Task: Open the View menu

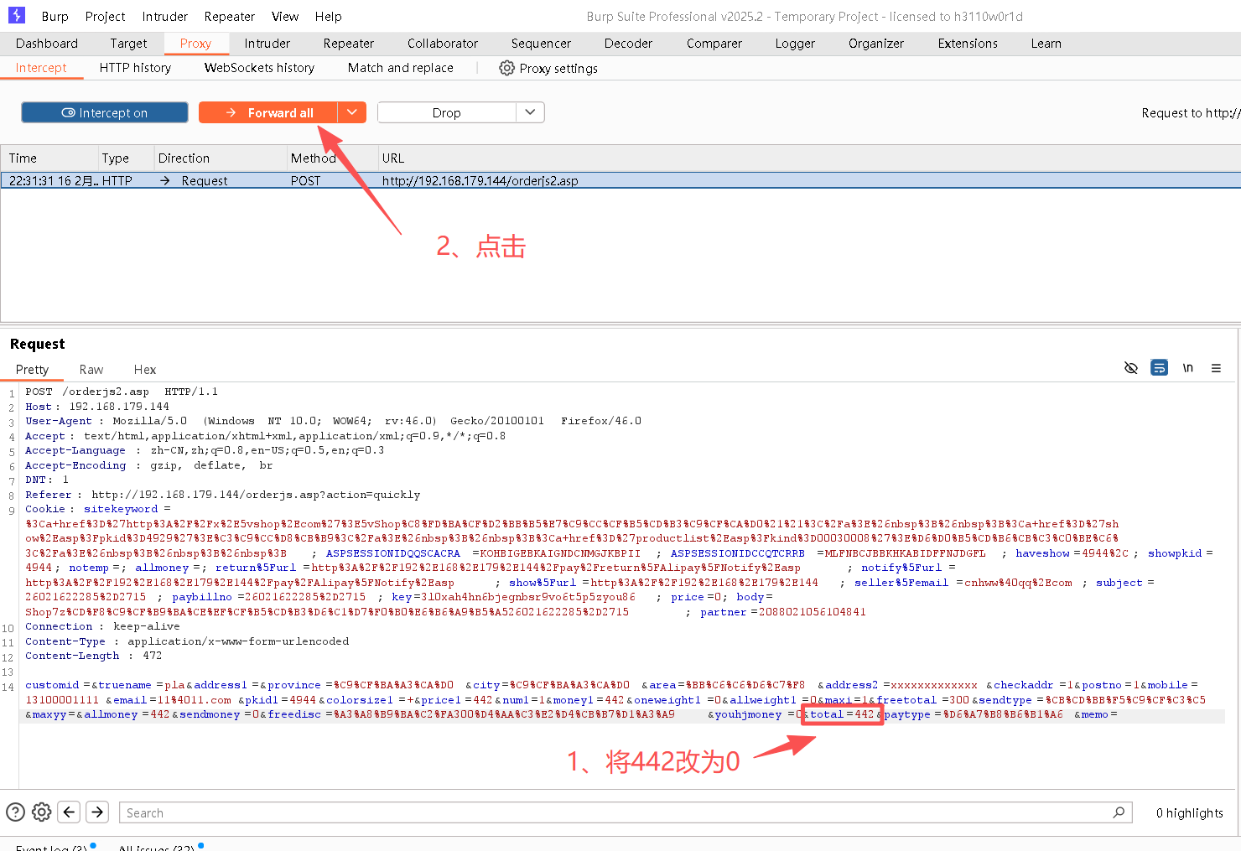Action: click(285, 16)
